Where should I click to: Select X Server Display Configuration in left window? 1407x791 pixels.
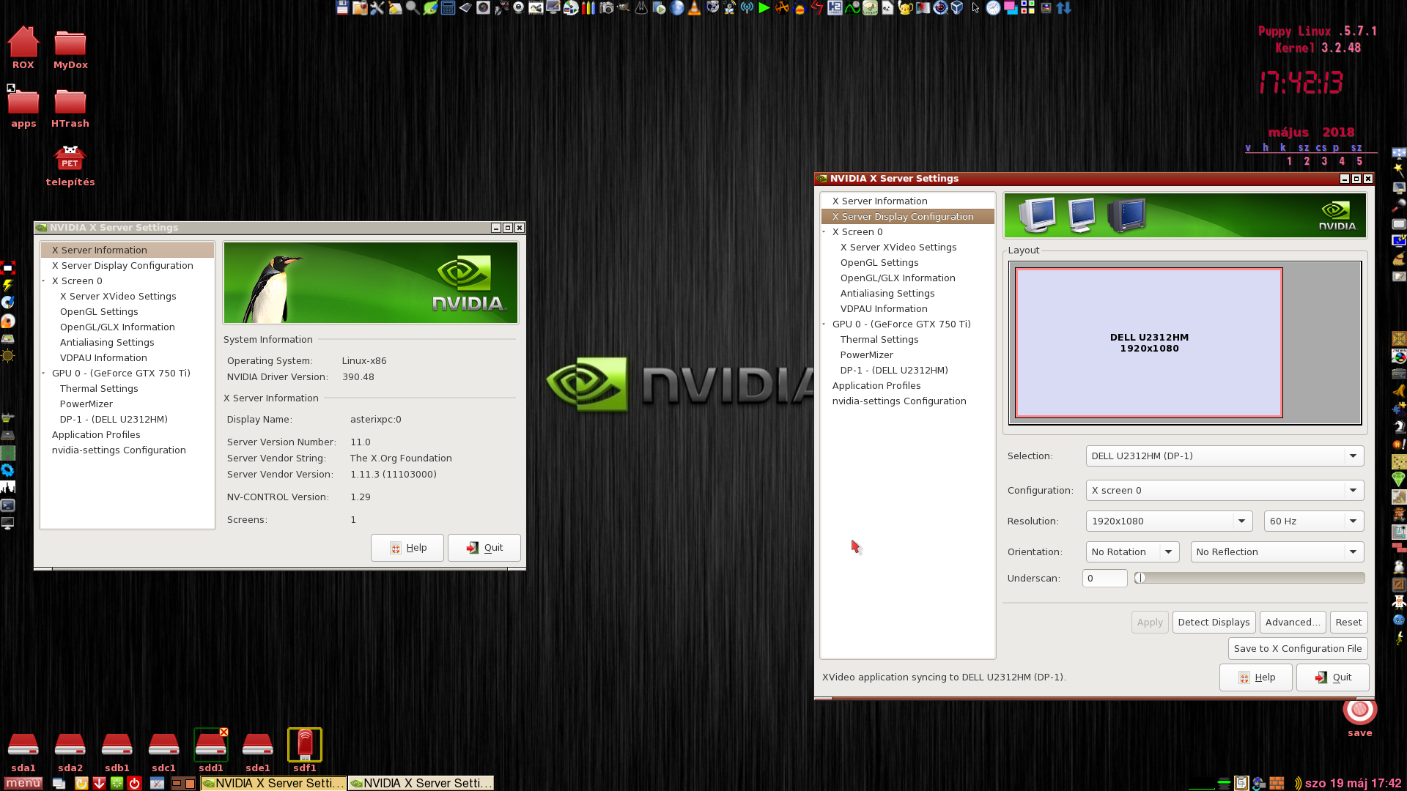[x=122, y=265]
